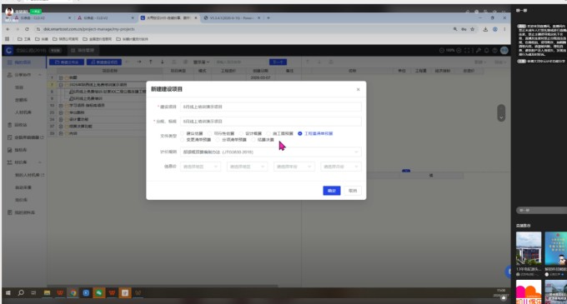Open WeChat from the taskbar
567x304 pixels.
(x=98, y=293)
